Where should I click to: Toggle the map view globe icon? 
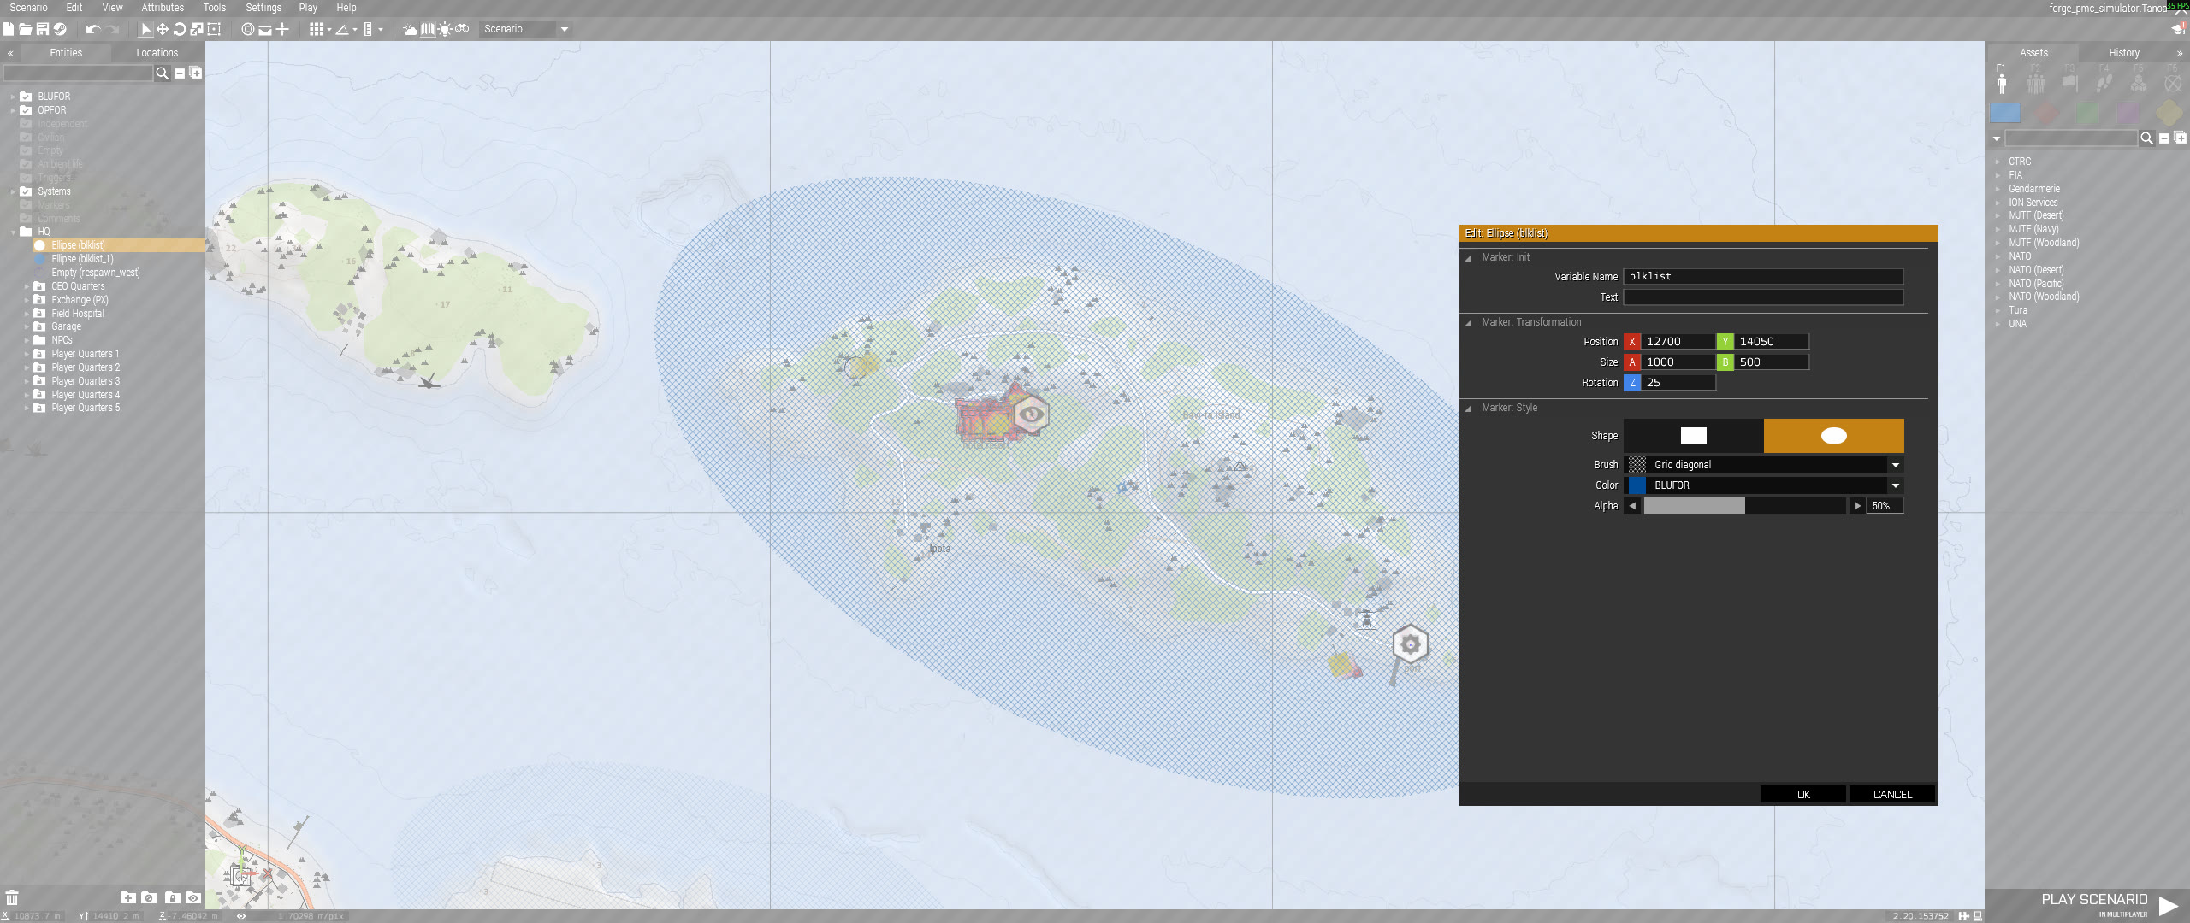(248, 29)
